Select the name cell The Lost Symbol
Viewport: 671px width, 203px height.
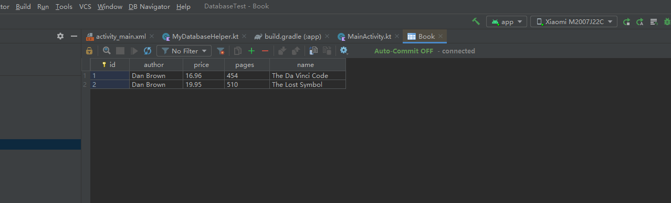pyautogui.click(x=308, y=84)
